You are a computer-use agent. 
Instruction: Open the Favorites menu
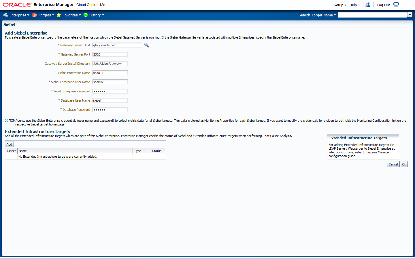(x=71, y=15)
